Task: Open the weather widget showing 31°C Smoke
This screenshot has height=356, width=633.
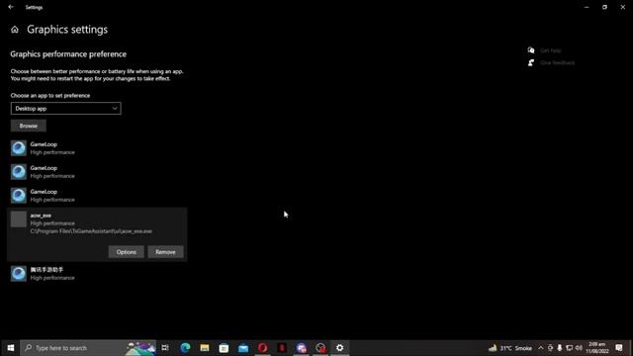Action: [510, 348]
